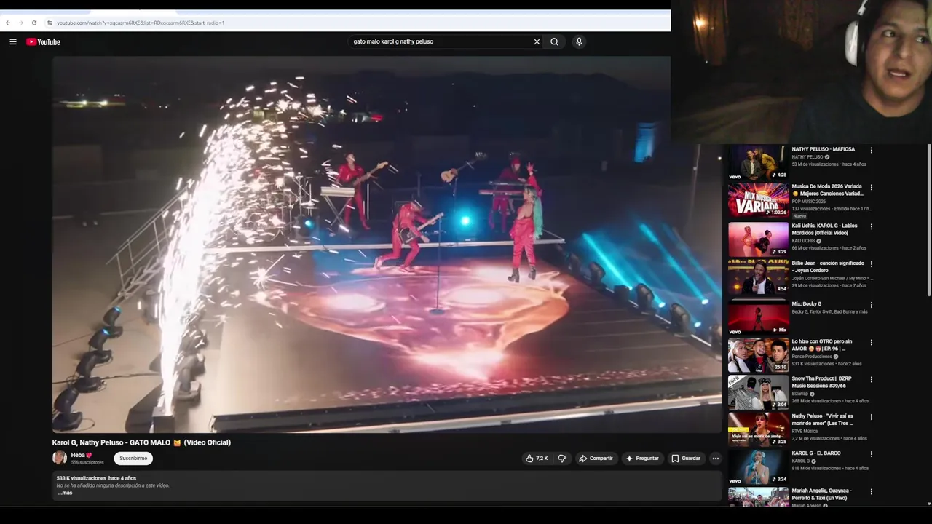Open Snow Tha Product BZRP thumbnail
Image resolution: width=932 pixels, height=524 pixels.
coord(758,392)
